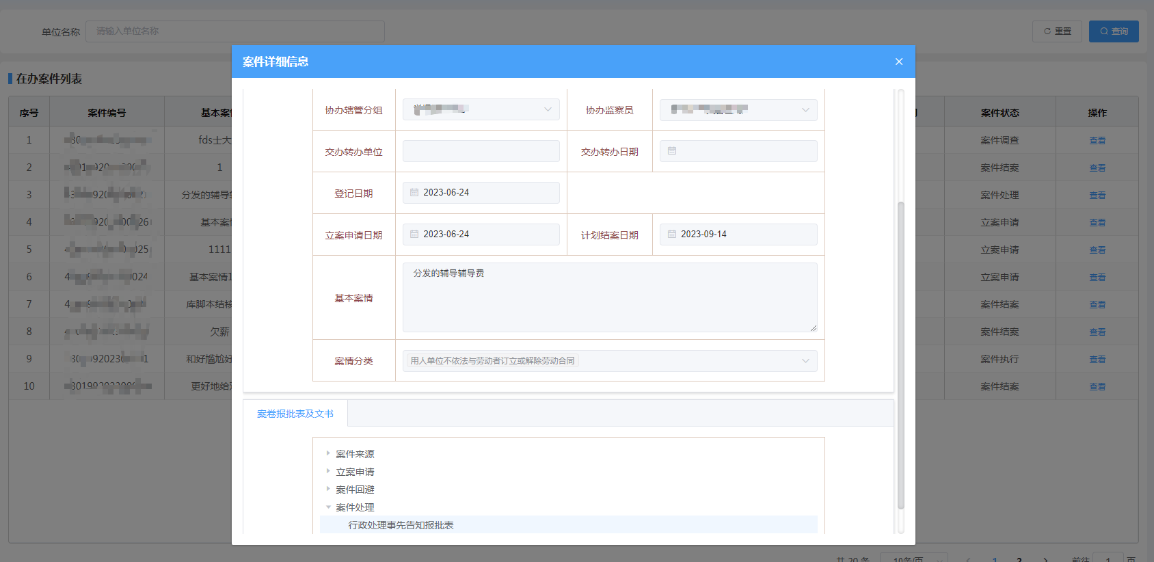Expand the 立案申请 tree node
This screenshot has height=562, width=1154.
tap(328, 471)
